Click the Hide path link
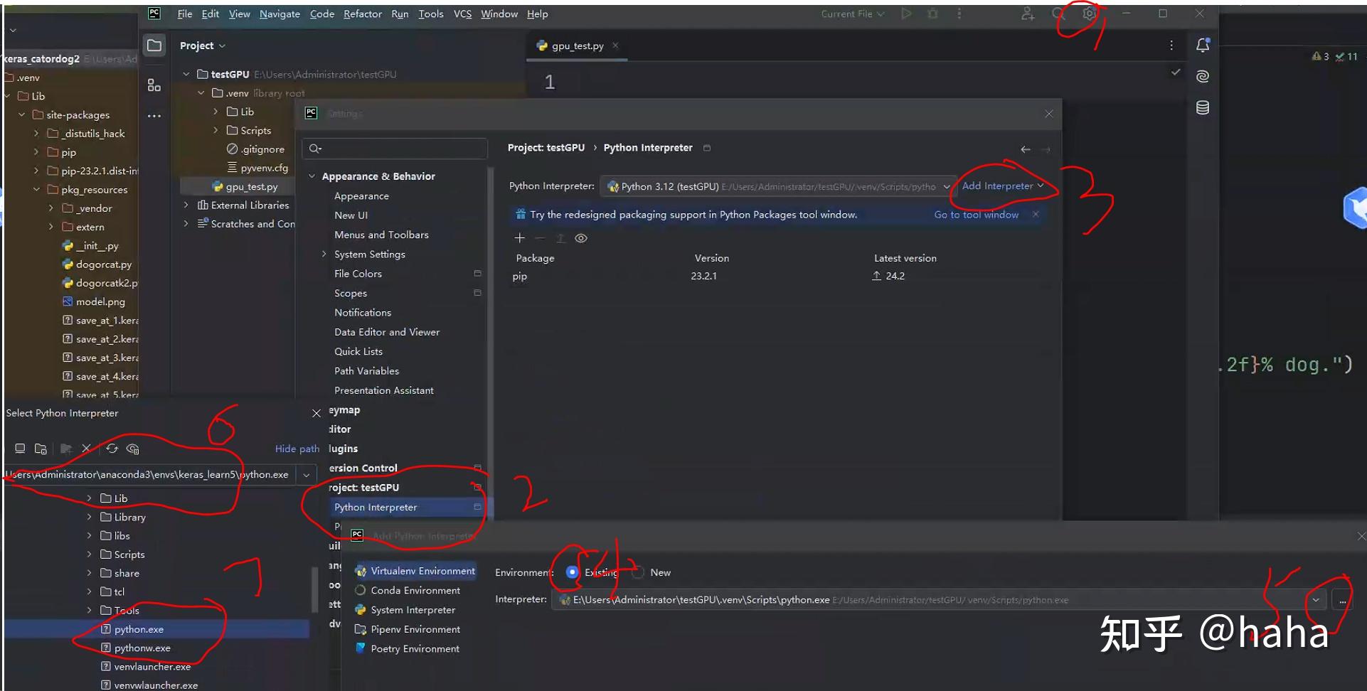The width and height of the screenshot is (1367, 691). tap(297, 449)
